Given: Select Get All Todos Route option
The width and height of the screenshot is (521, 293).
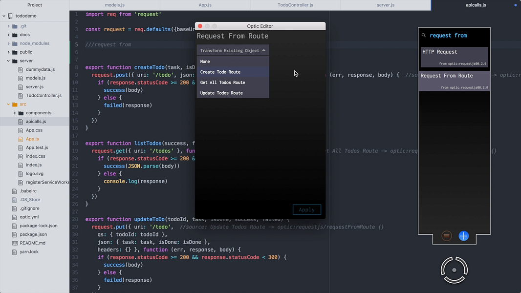Looking at the screenshot, I should pos(233,83).
